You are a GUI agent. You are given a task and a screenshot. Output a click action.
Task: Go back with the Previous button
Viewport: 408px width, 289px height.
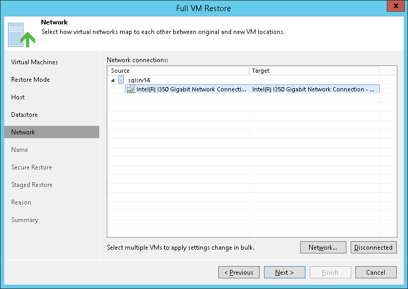point(239,273)
